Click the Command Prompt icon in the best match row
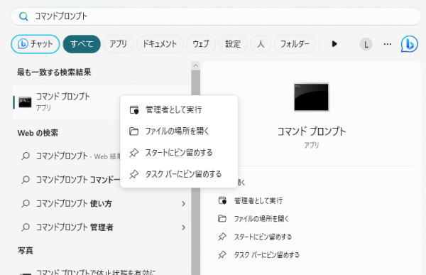The height and width of the screenshot is (275, 426). tap(25, 102)
